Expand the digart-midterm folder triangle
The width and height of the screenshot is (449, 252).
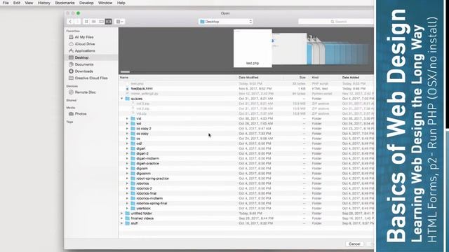(127, 159)
